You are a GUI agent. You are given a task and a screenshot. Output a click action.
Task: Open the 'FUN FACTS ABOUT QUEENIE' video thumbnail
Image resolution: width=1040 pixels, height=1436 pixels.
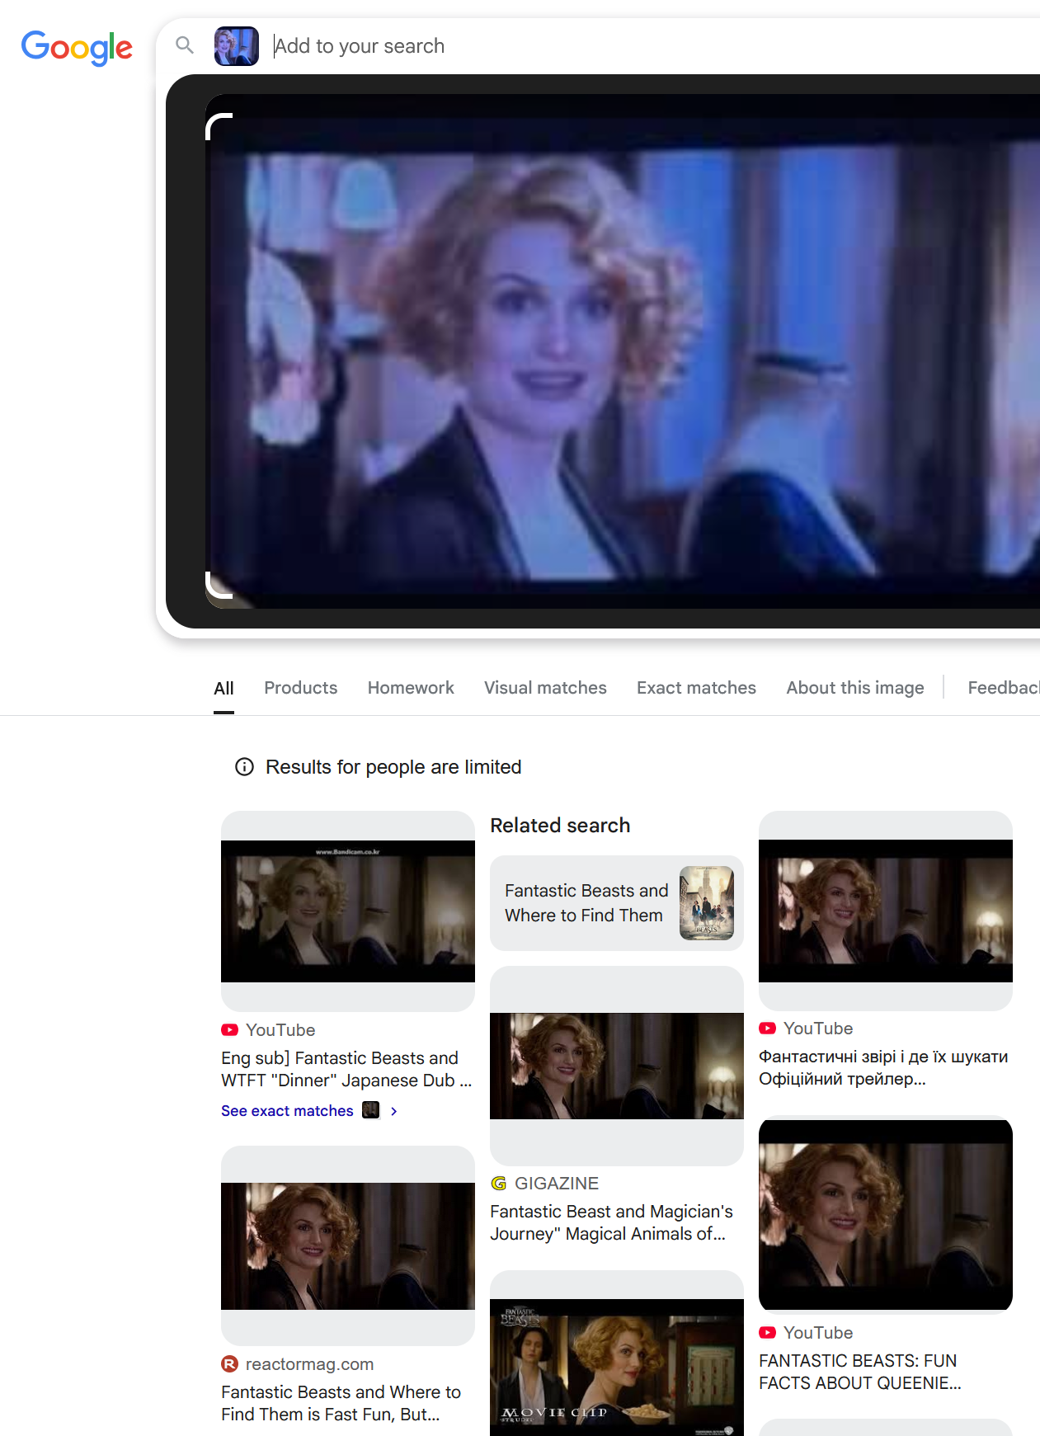pos(886,1214)
